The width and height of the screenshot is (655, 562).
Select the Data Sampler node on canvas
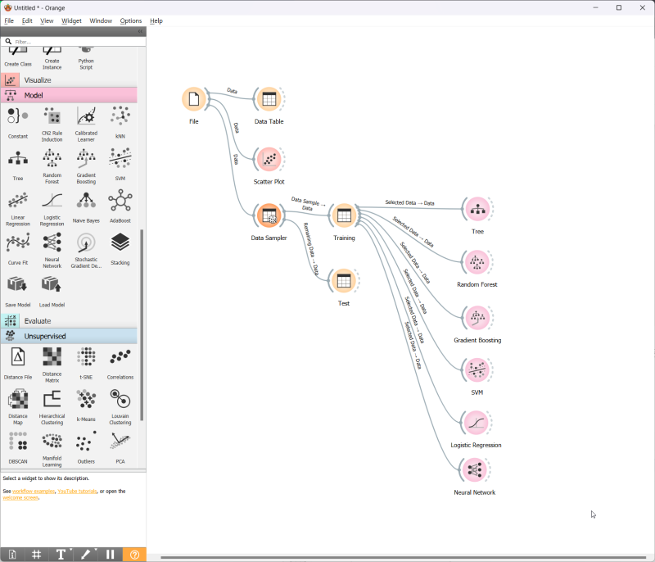269,215
